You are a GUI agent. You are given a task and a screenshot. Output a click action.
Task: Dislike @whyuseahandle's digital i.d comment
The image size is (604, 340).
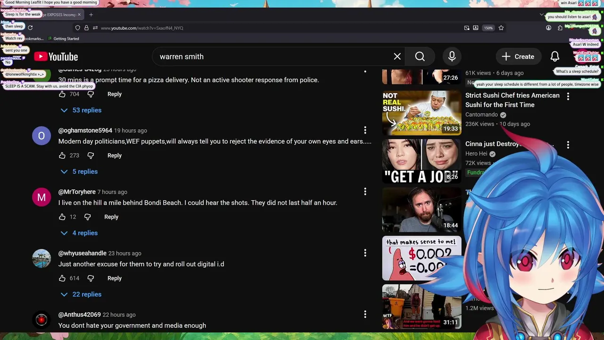coord(91,278)
